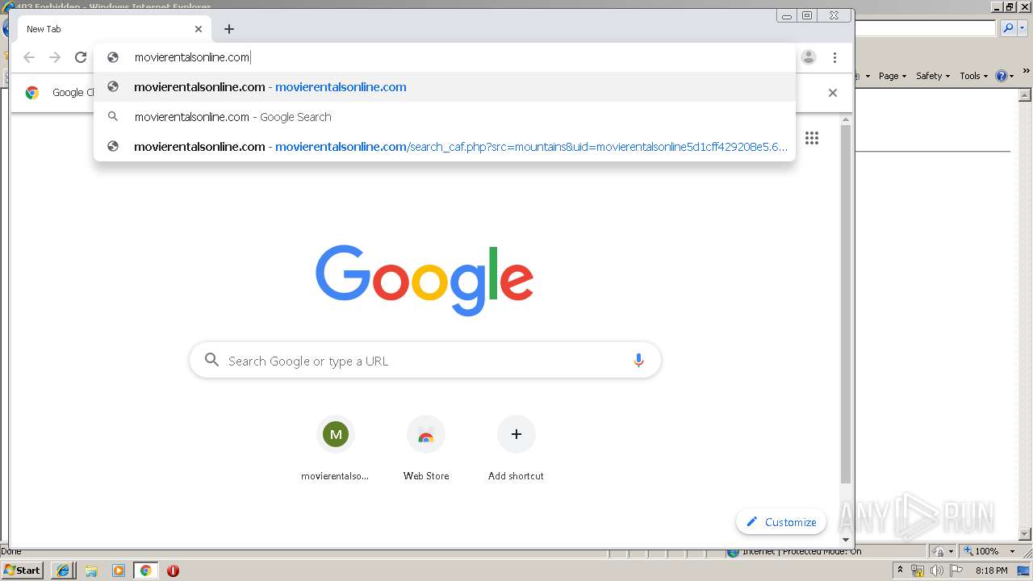Viewport: 1033px width, 581px height.
Task: Open Chrome's profile avatar menu
Action: point(809,57)
